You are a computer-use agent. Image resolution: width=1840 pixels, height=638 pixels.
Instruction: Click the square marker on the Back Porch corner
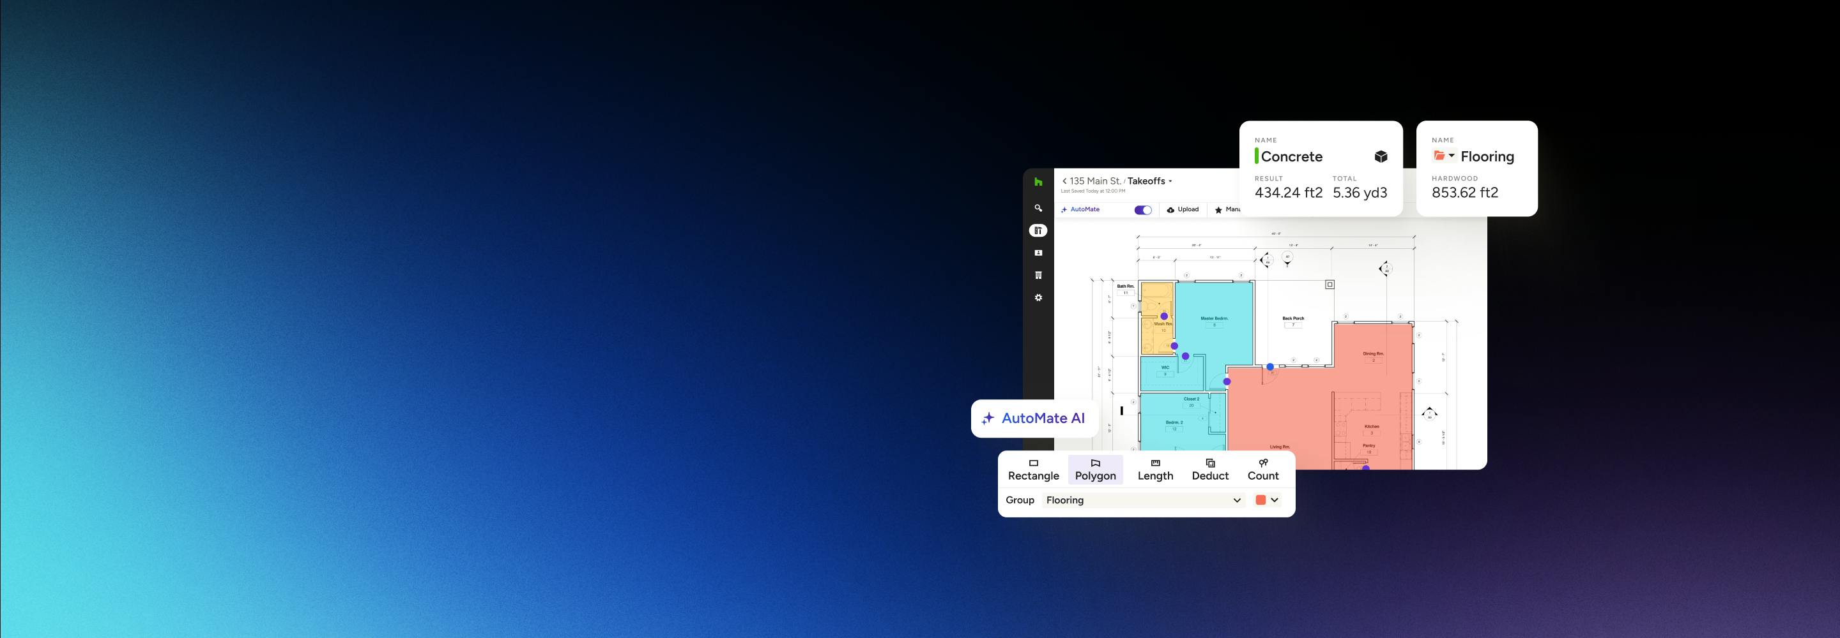point(1330,284)
